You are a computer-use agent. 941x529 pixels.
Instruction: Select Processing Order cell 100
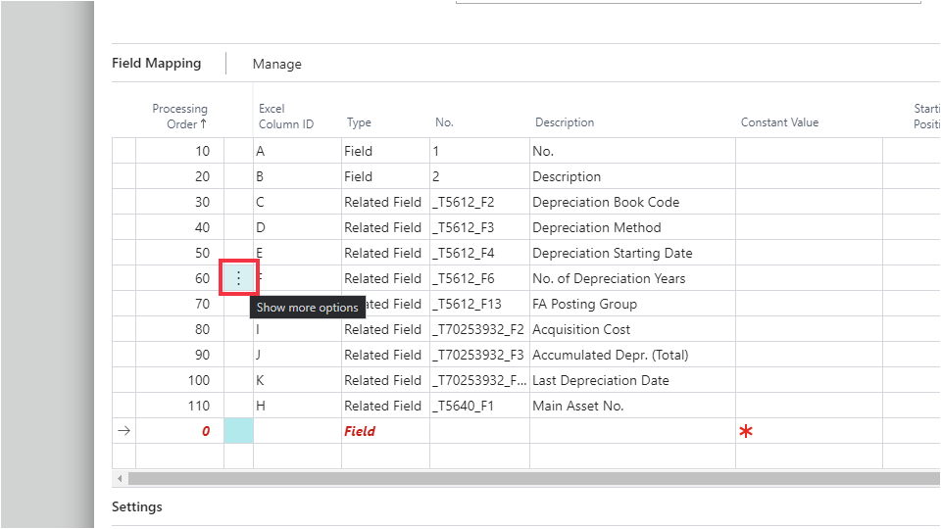(180, 380)
